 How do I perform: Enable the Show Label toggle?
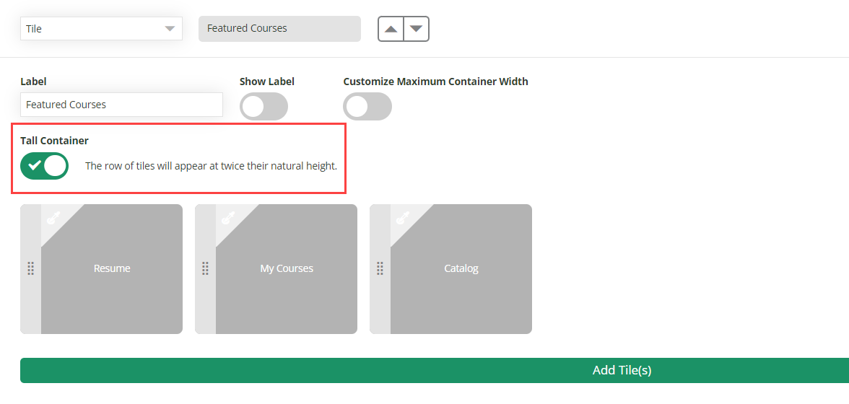(x=264, y=107)
